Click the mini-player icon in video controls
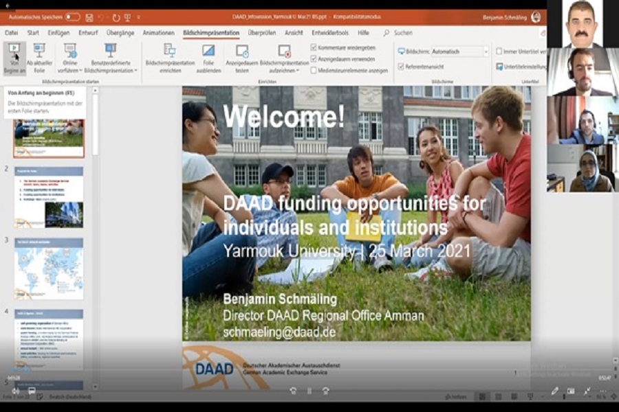The height and width of the screenshot is (412, 619). point(571,391)
